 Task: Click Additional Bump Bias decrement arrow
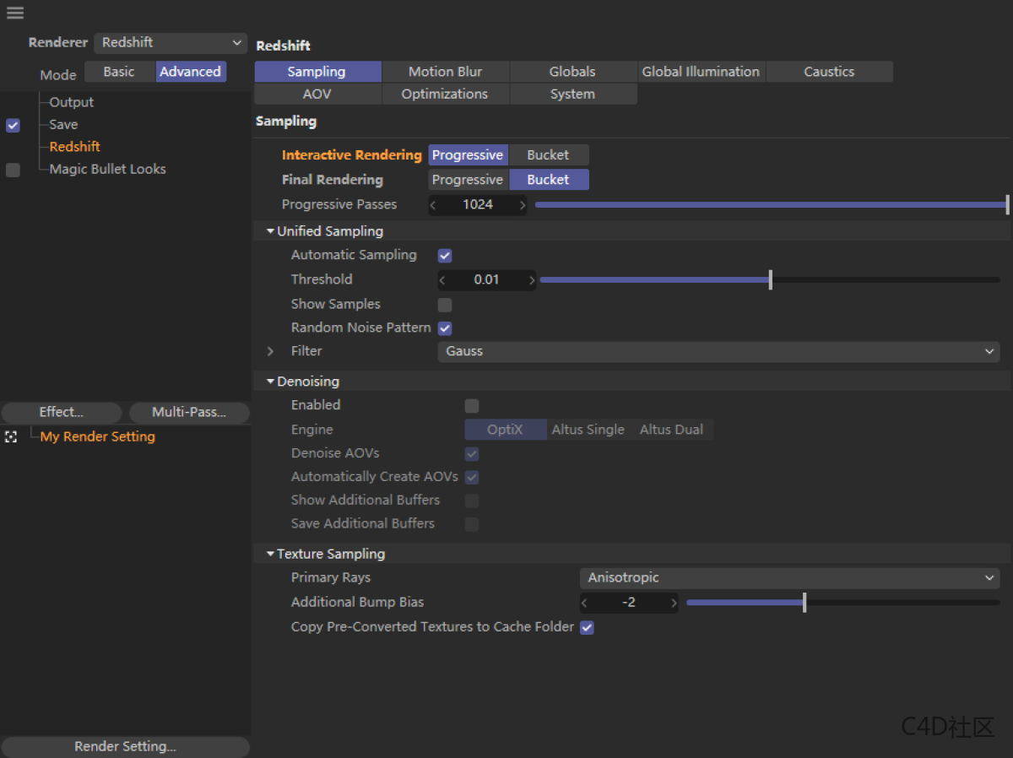click(x=585, y=603)
